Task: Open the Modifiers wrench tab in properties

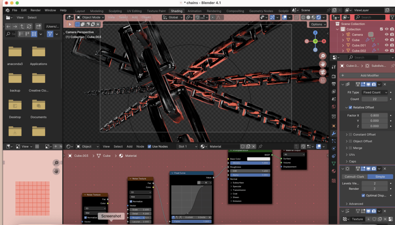Action: 334,133
